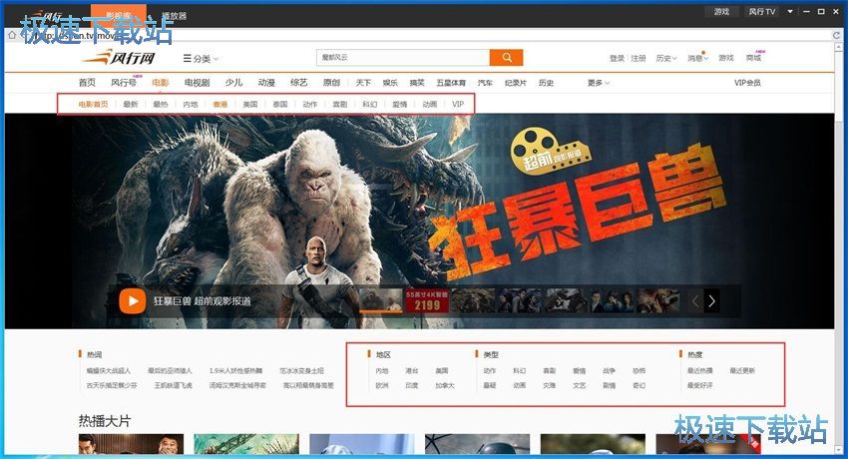Open the 少儿 nav item
The height and width of the screenshot is (459, 848).
pyautogui.click(x=233, y=83)
